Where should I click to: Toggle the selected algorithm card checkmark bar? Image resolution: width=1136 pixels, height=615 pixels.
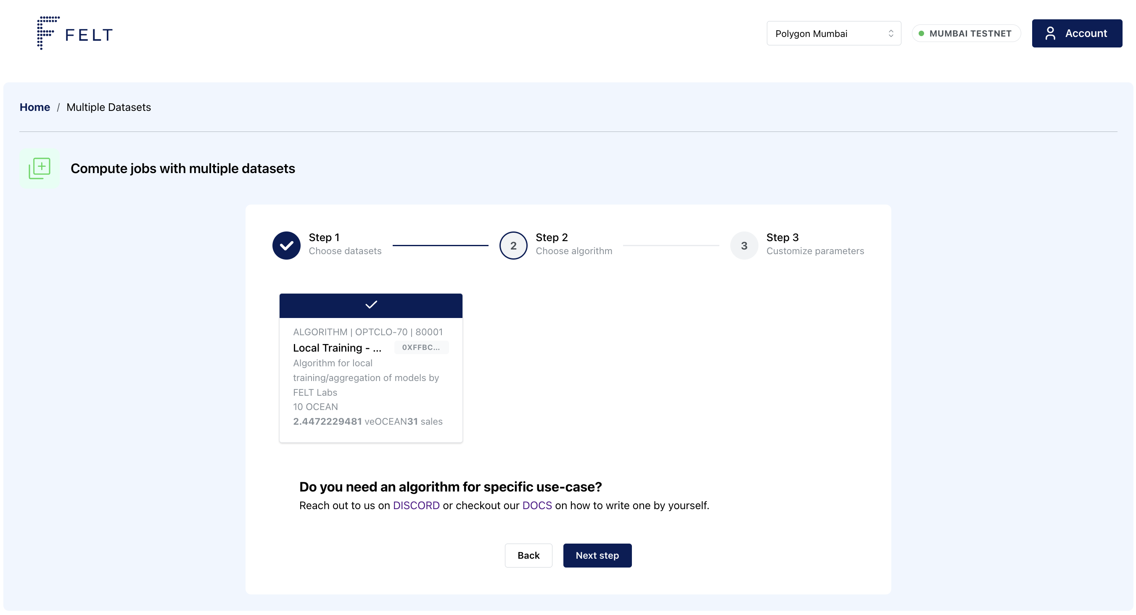pyautogui.click(x=371, y=305)
